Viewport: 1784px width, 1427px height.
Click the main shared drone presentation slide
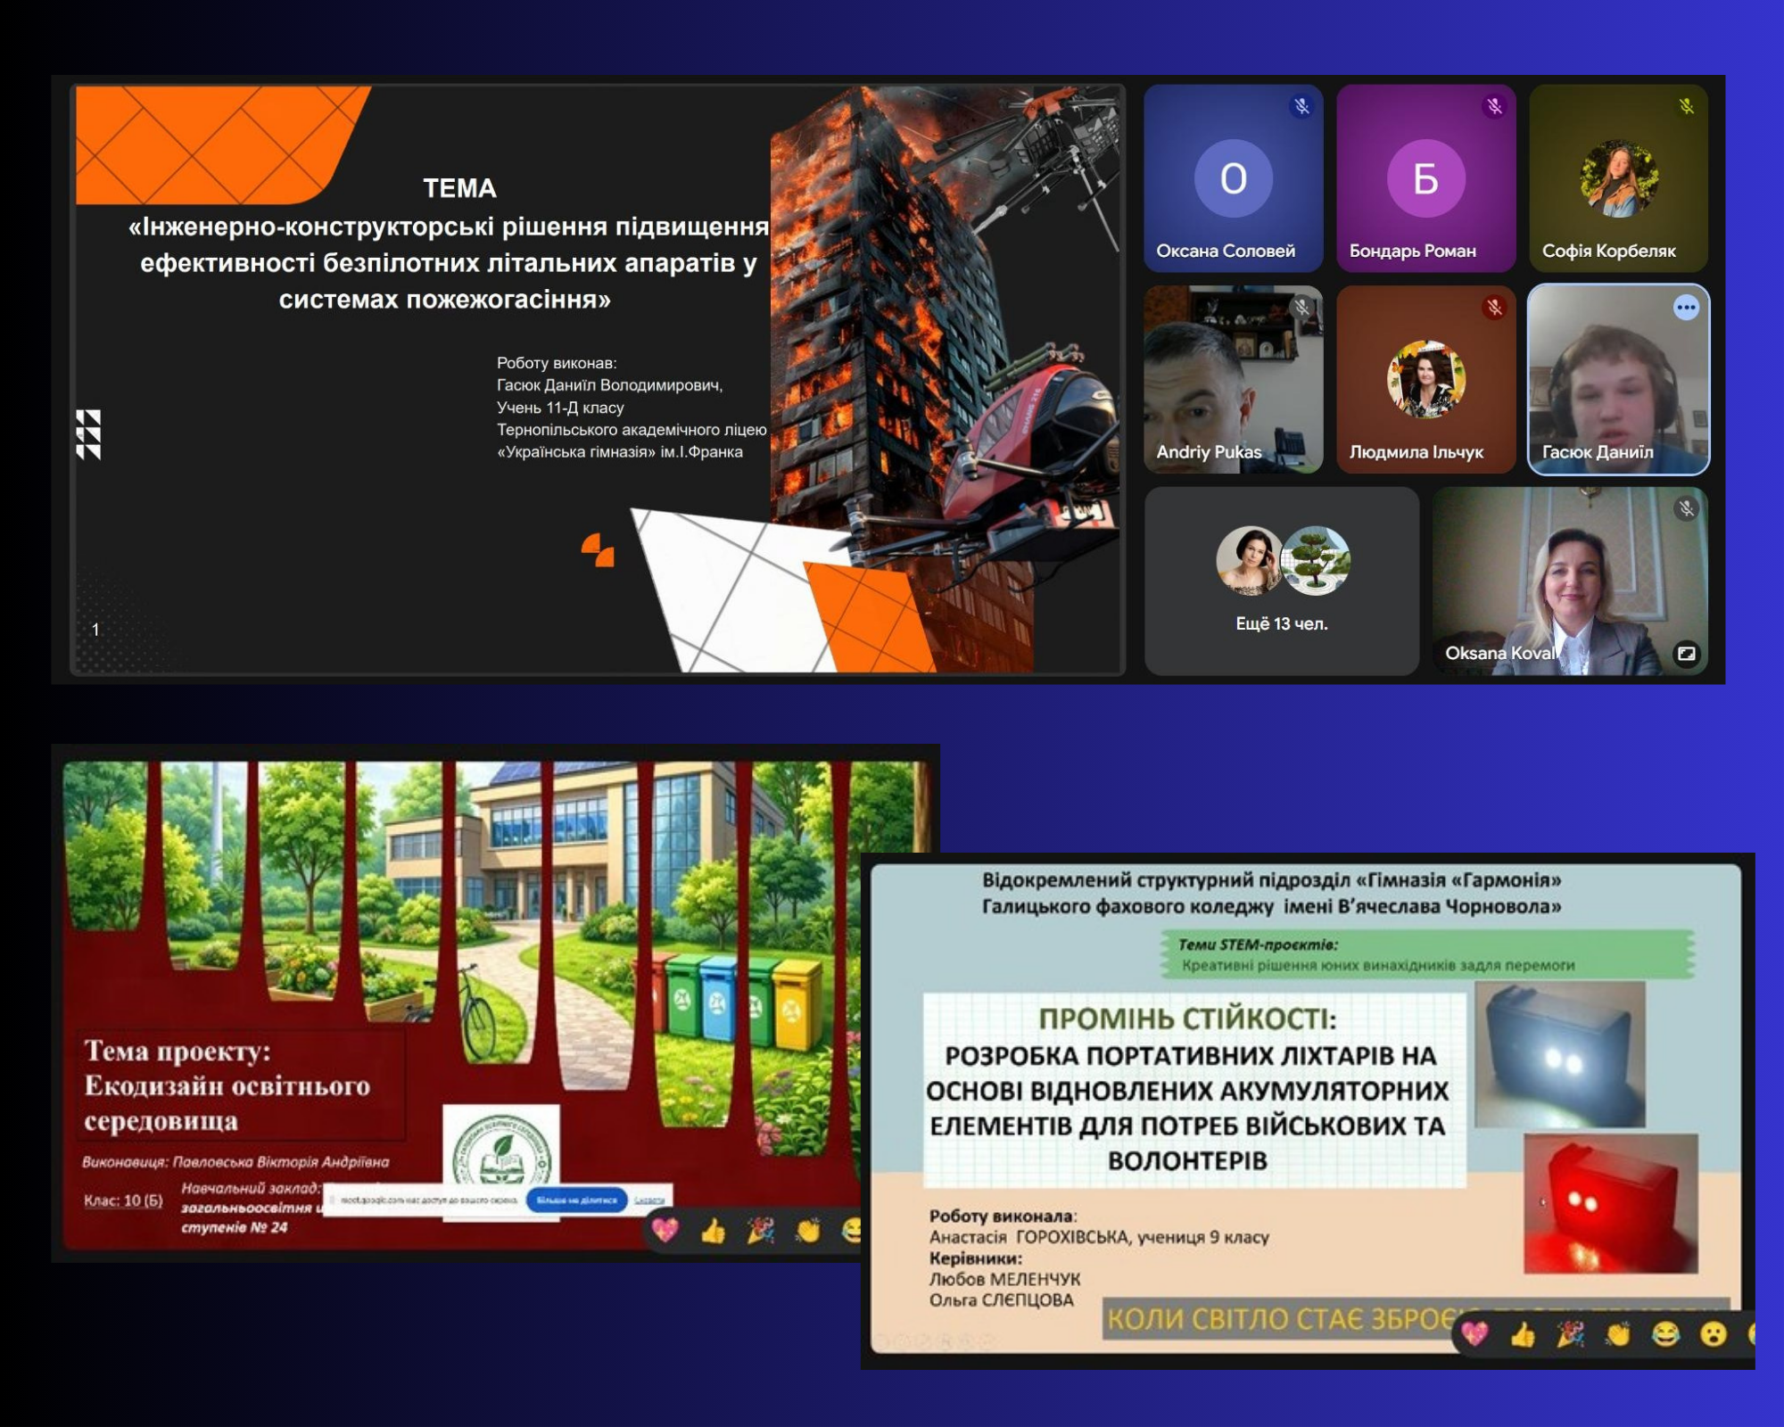(597, 379)
